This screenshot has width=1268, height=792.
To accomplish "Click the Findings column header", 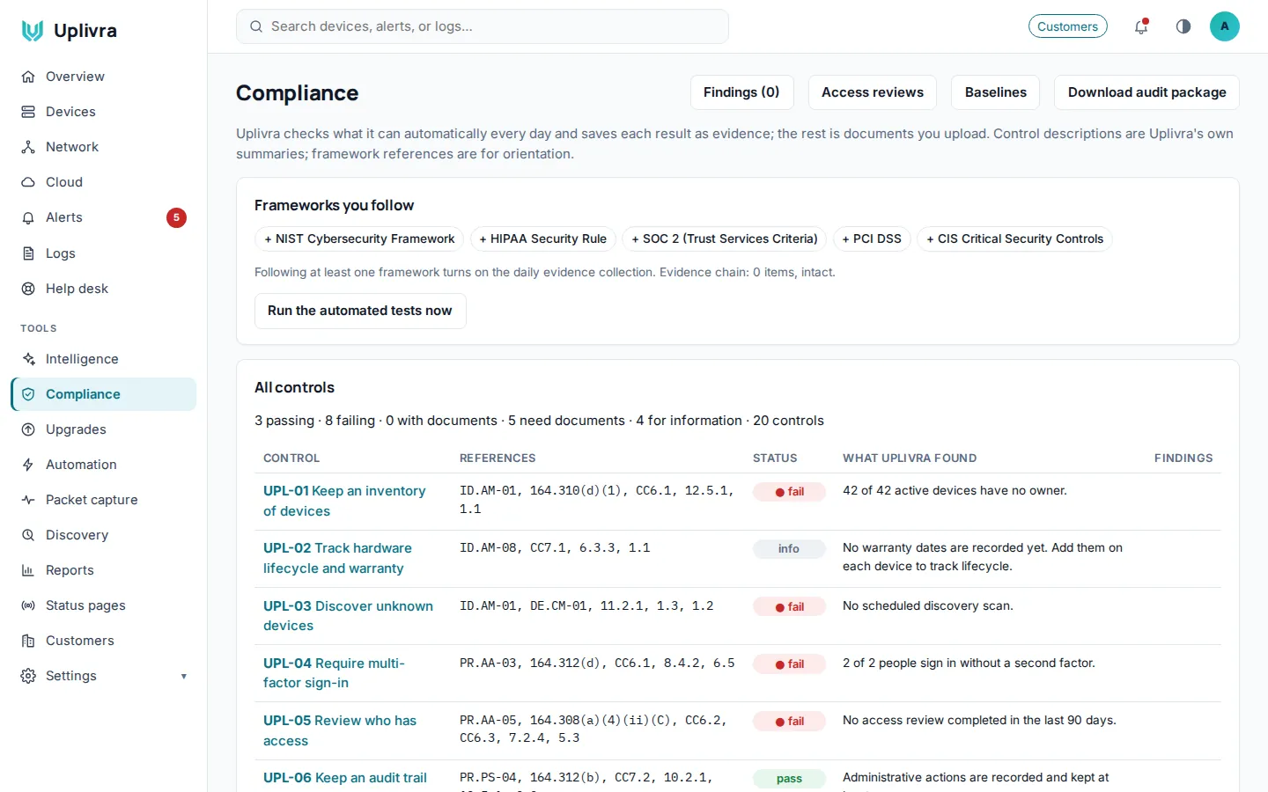I will [x=1183, y=458].
